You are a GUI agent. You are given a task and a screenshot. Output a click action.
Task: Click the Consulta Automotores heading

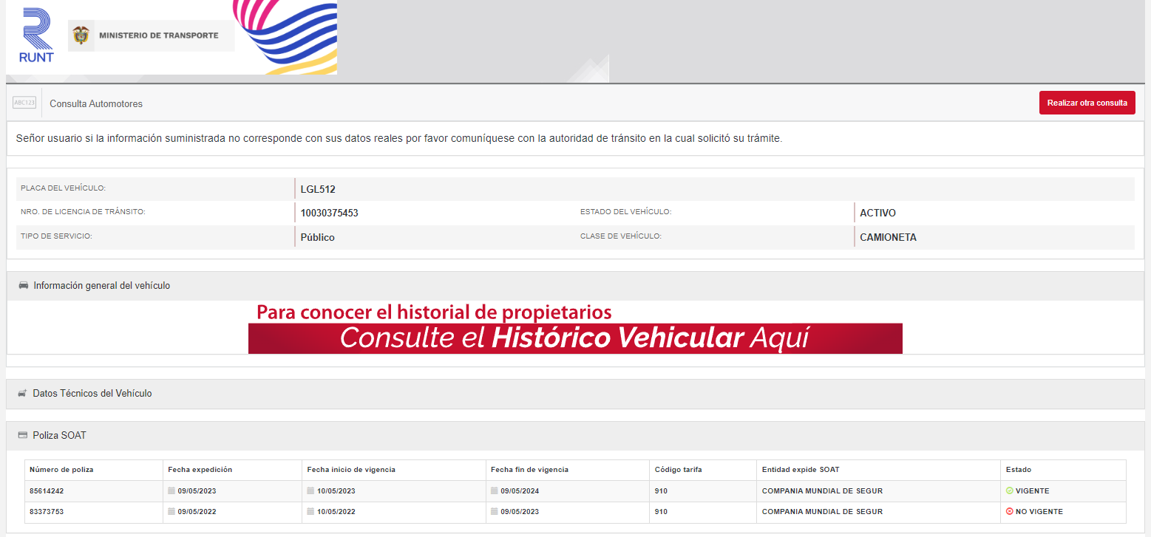pyautogui.click(x=96, y=103)
